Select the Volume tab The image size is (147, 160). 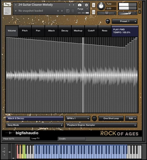coord(12,31)
